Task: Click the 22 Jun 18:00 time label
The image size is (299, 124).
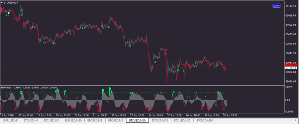Action: click(119, 115)
